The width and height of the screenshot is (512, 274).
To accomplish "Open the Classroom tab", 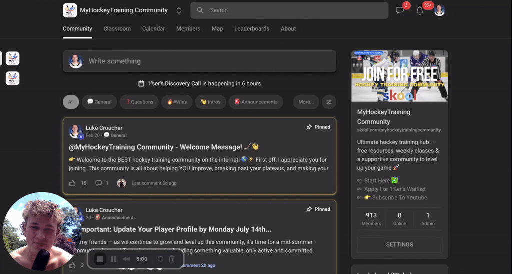I will (117, 28).
